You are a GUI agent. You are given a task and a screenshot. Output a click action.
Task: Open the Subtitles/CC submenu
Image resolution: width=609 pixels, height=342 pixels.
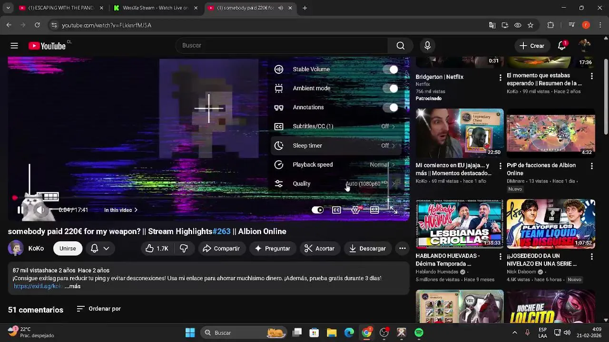point(336,126)
